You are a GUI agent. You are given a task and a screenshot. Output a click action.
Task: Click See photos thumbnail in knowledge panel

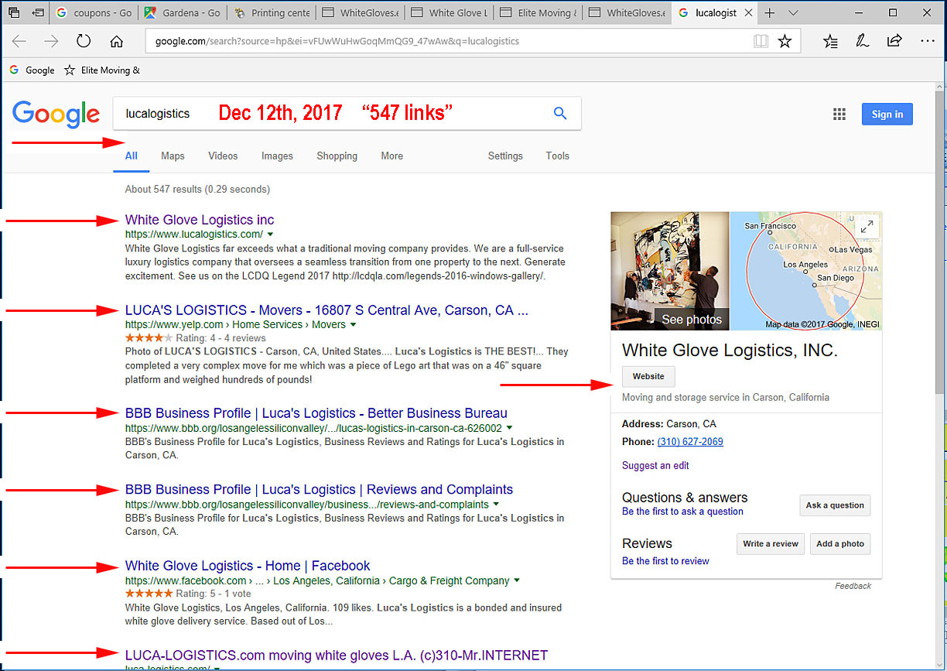coord(670,271)
